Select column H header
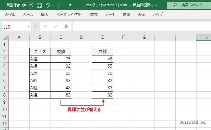 point(165,37)
